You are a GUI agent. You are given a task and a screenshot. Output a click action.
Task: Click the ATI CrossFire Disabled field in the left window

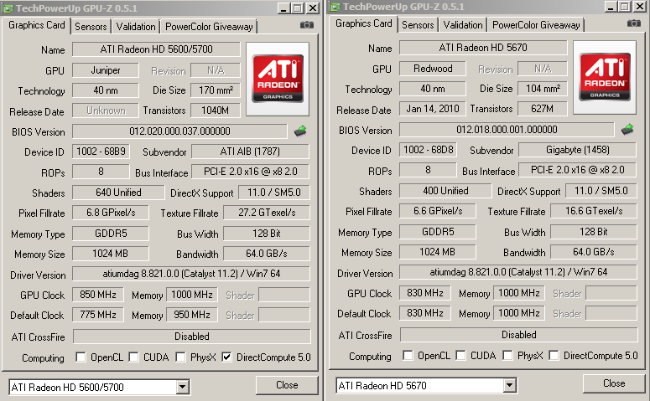click(x=192, y=337)
